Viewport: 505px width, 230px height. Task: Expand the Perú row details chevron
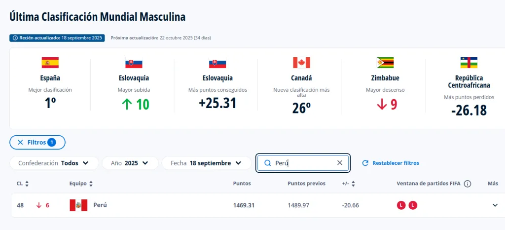(495, 205)
